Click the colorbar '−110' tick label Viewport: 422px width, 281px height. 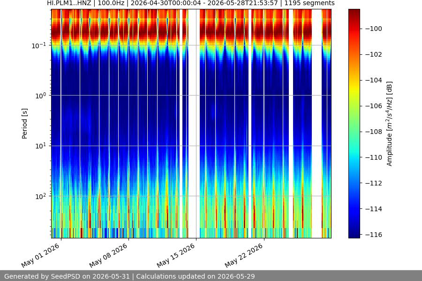coord(374,157)
